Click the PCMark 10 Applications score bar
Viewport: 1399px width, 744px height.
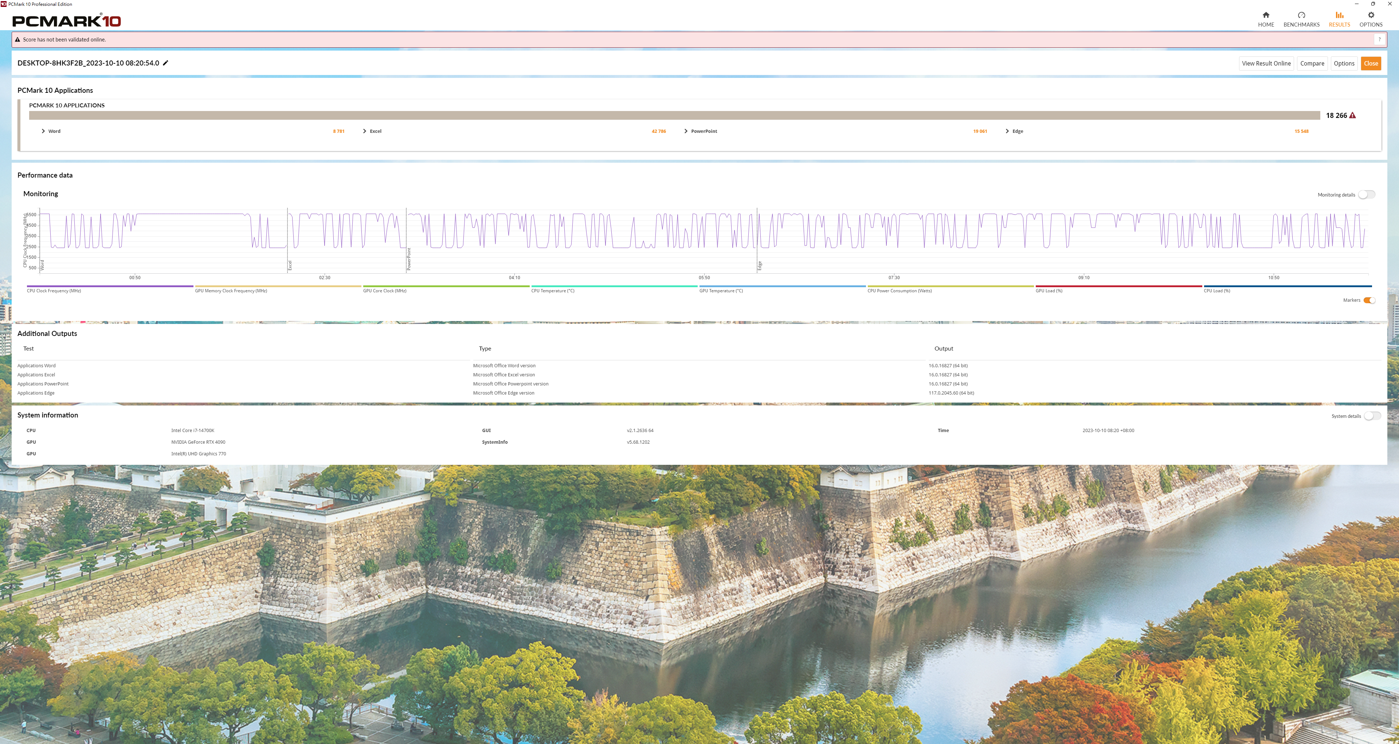tap(674, 116)
